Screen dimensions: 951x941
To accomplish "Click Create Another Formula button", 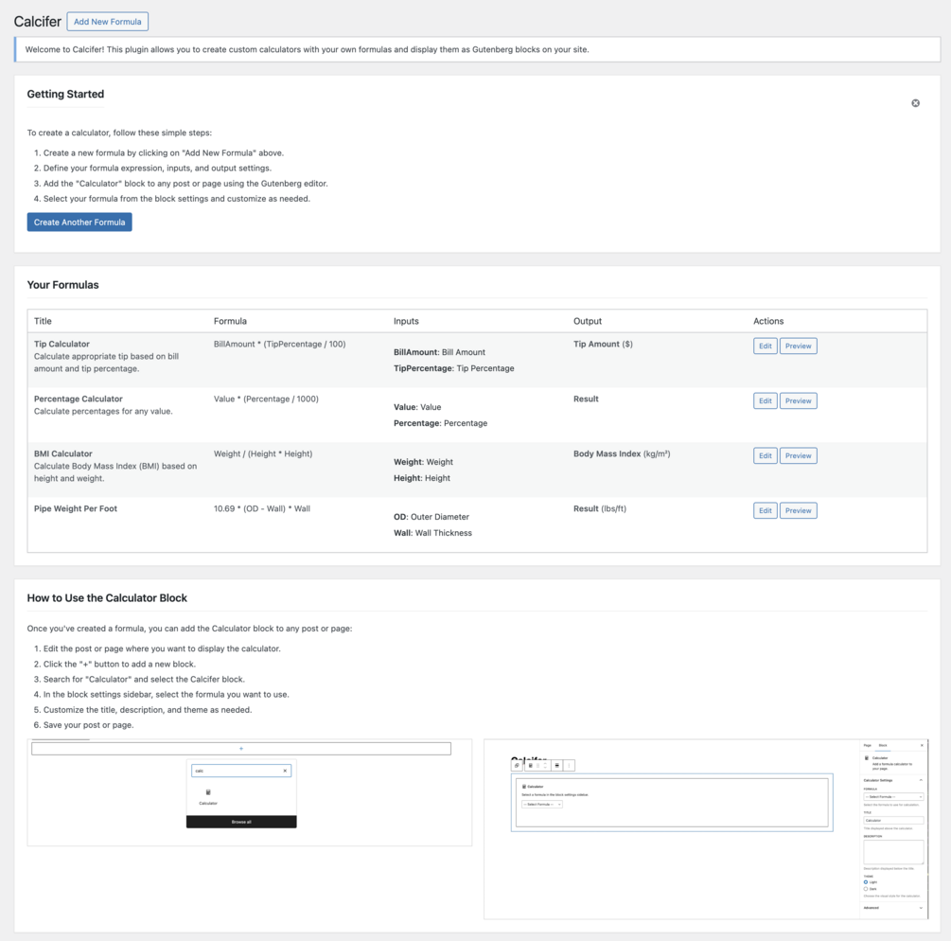I will [x=79, y=222].
